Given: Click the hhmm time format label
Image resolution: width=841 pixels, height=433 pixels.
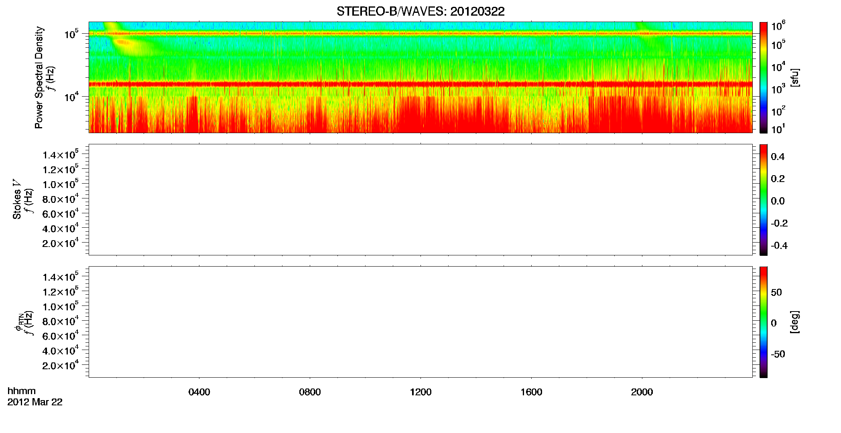Looking at the screenshot, I should point(22,391).
